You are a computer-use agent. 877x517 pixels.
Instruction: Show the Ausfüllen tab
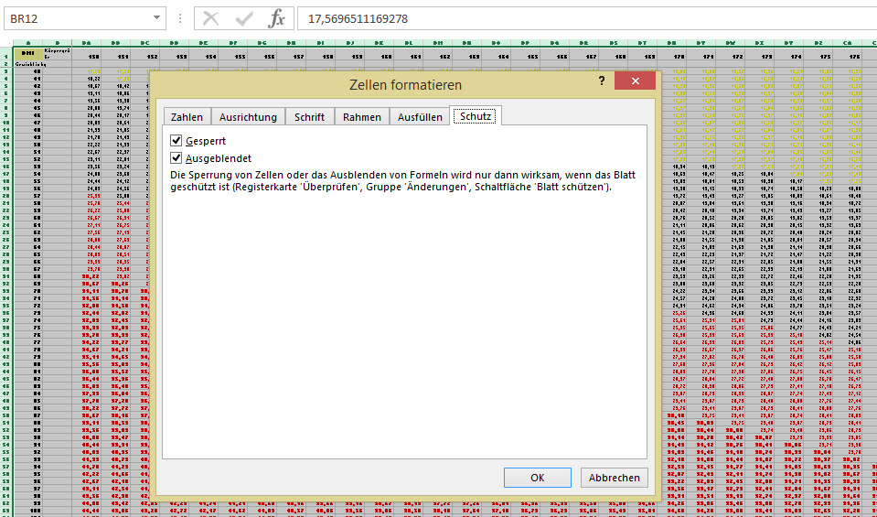point(420,117)
